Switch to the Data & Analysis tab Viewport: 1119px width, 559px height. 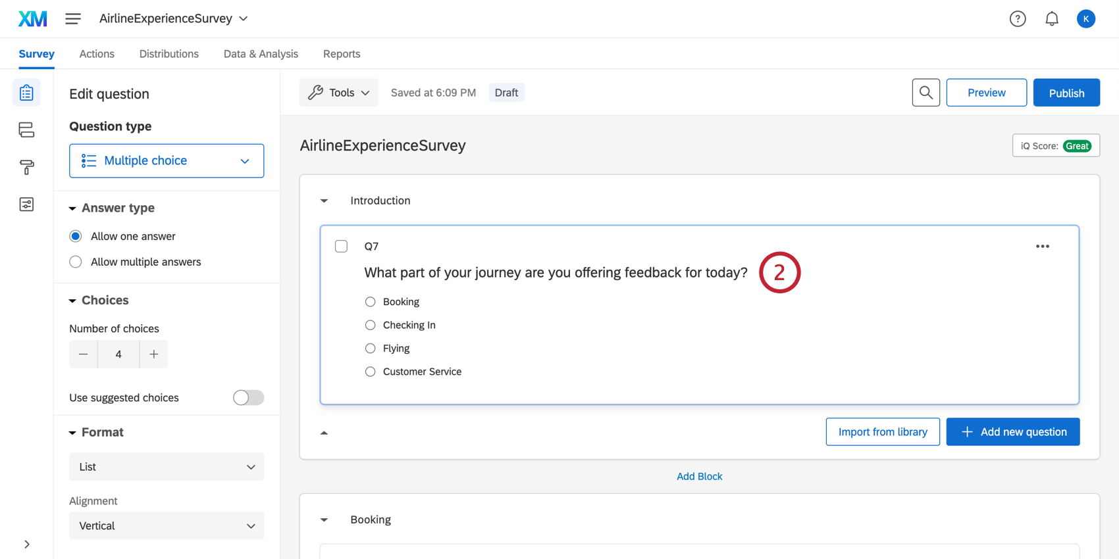tap(261, 54)
